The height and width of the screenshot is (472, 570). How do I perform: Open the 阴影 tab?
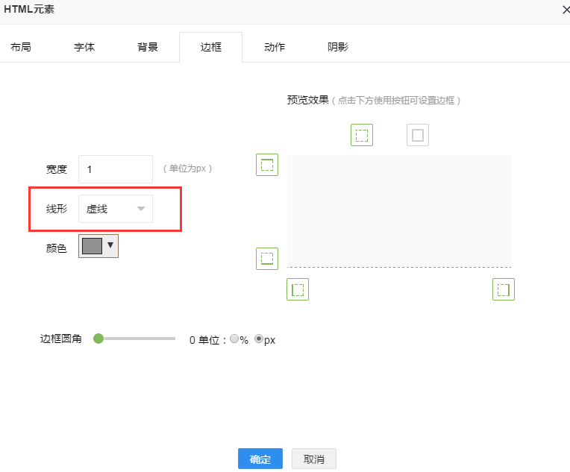pos(338,47)
